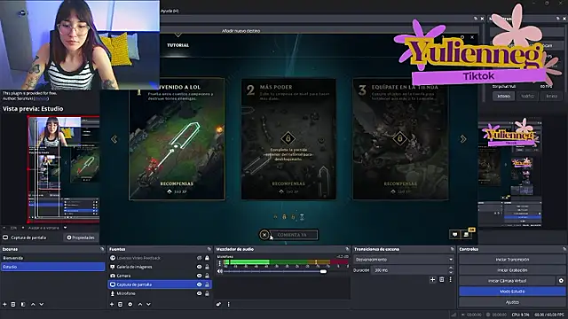
Task: Click Iniciar Cámara Virtual button
Action: [507, 281]
